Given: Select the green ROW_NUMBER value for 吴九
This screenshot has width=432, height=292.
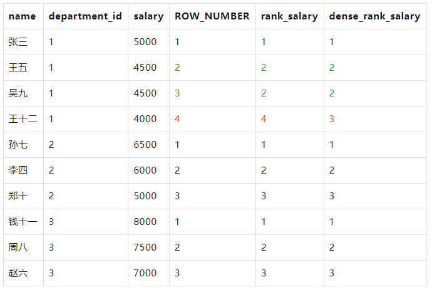Looking at the screenshot, I should pyautogui.click(x=177, y=93).
